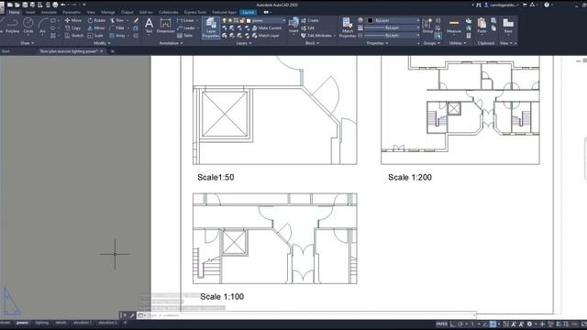Click the white layer color swatch
The width and height of the screenshot is (587, 330).
tap(249, 20)
